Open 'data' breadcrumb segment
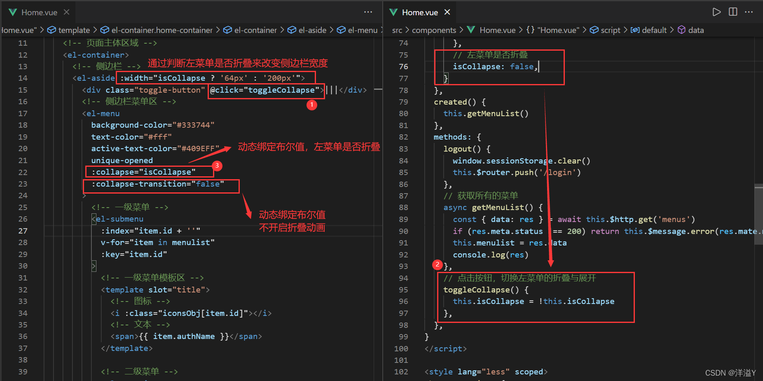 [x=696, y=30]
